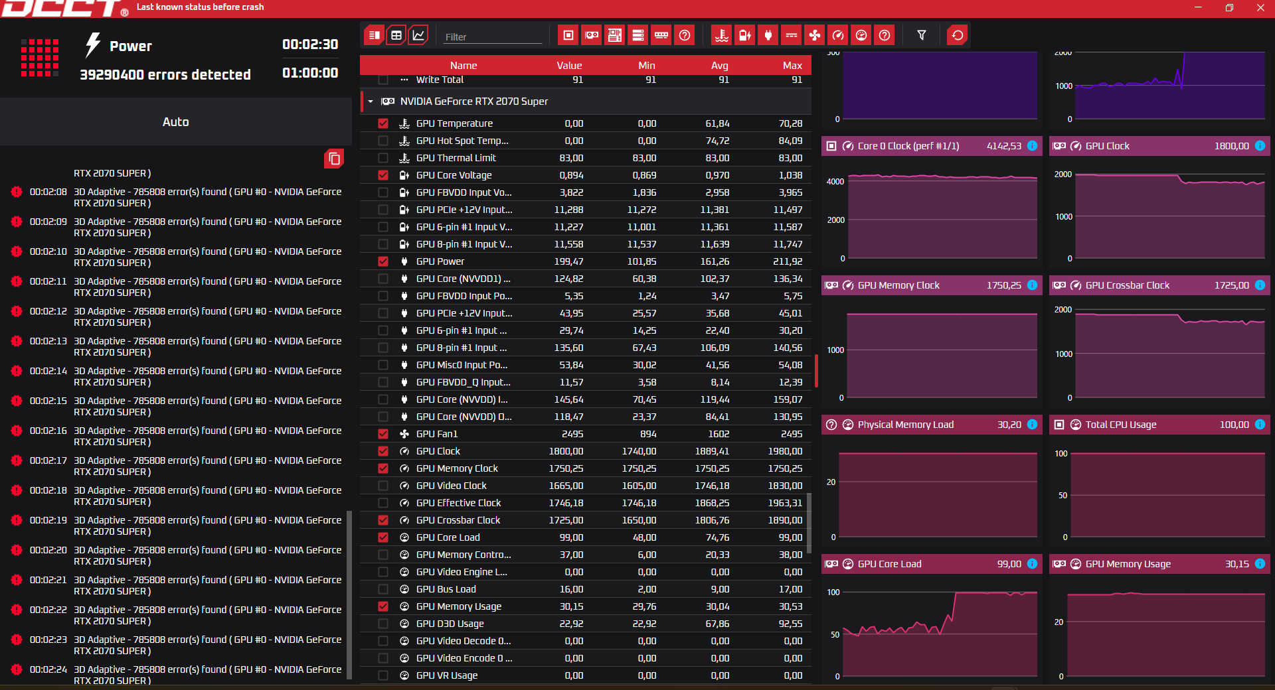This screenshot has width=1275, height=690.
Task: Sort the table by the Name column
Action: coord(464,66)
